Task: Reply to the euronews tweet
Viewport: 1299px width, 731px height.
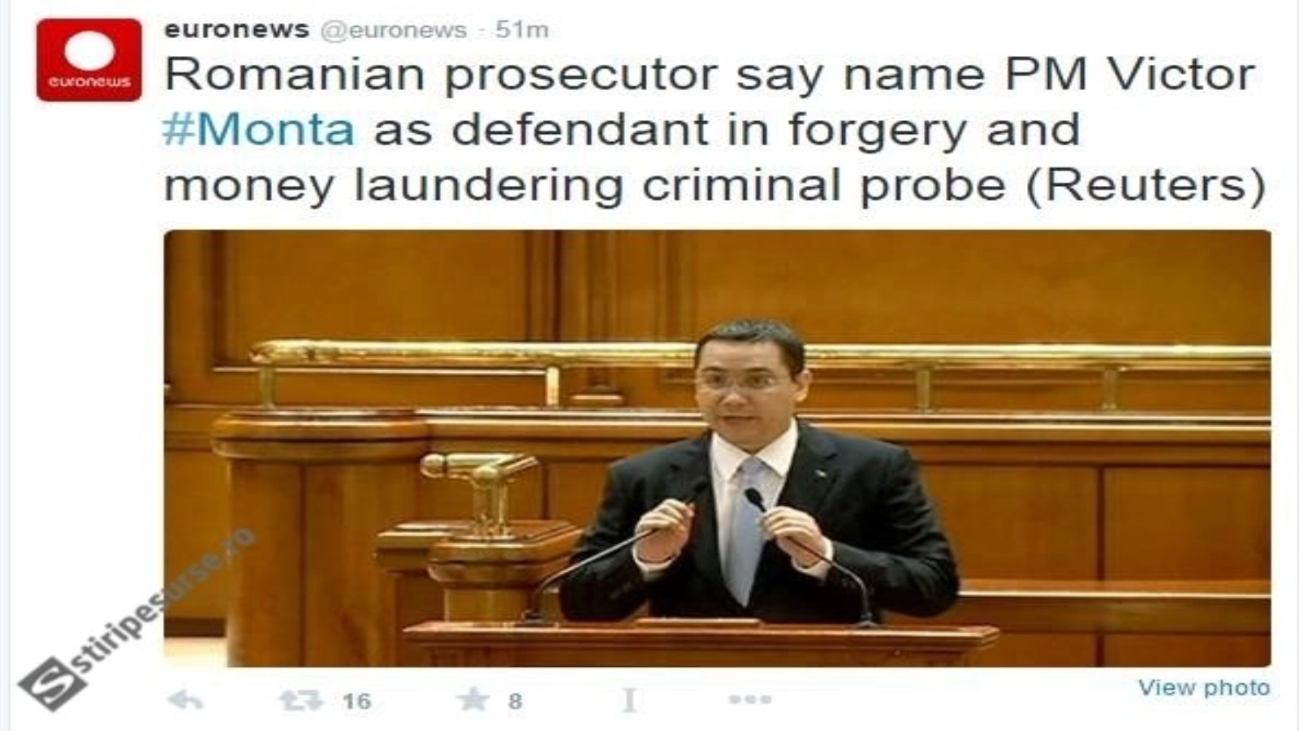Action: point(184,700)
